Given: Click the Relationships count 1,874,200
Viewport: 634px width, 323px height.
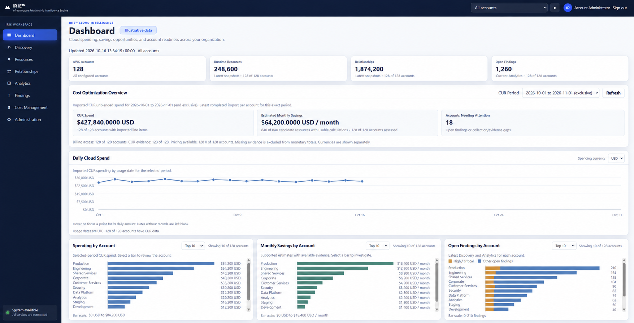Looking at the screenshot, I should (369, 69).
